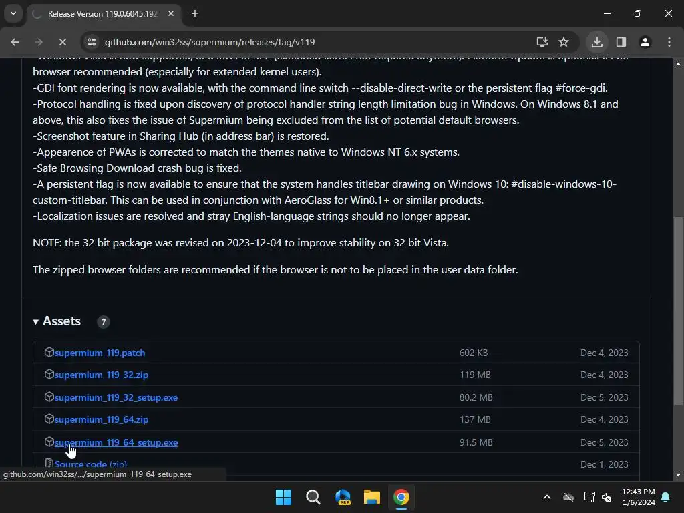
Task: Open File Explorer from taskbar
Action: pos(372,497)
